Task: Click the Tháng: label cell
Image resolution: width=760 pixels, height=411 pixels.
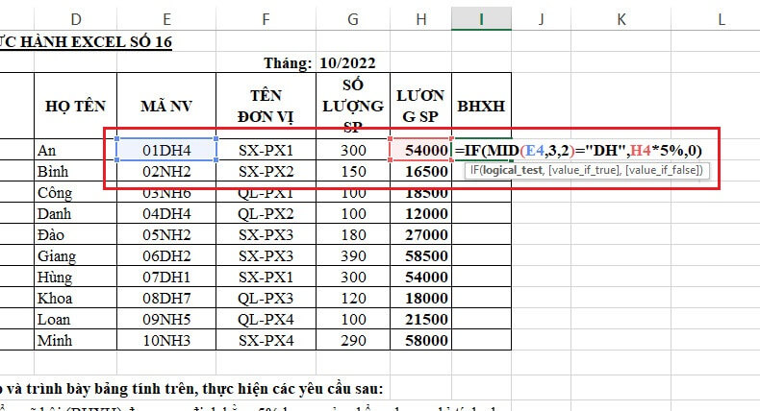Action: pyautogui.click(x=288, y=63)
